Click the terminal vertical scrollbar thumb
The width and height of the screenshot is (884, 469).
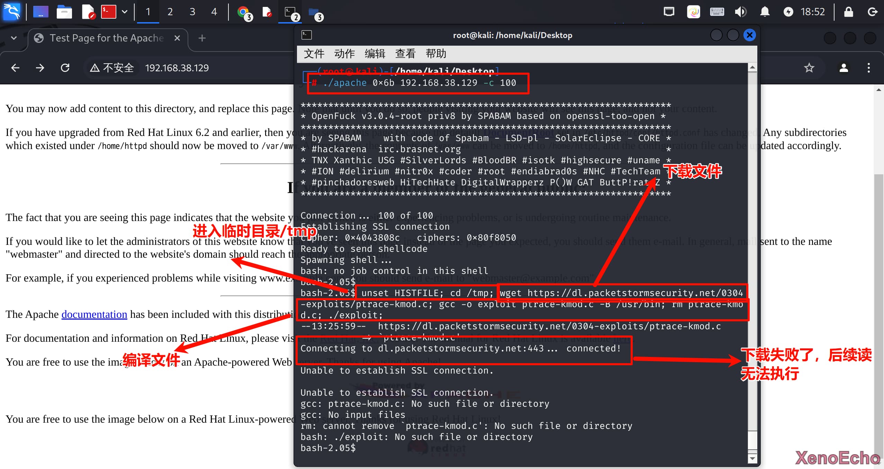pos(752,440)
